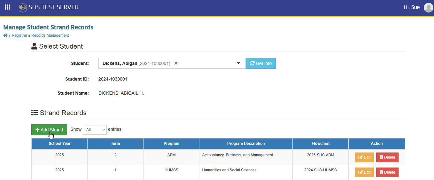The image size is (434, 180).
Task: Open the Registrar breadcrumb link
Action: pyautogui.click(x=19, y=35)
